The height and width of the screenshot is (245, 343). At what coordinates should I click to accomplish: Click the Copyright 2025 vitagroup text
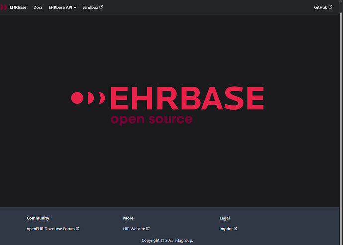click(x=167, y=240)
